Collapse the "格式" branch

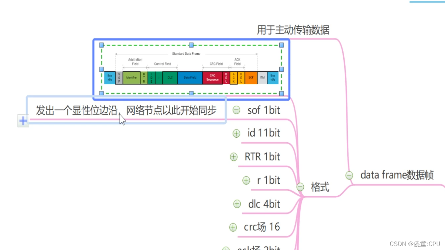(300, 187)
